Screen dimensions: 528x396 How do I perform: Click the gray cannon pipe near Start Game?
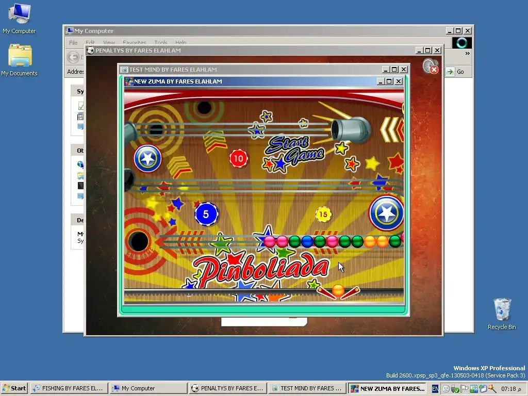(350, 129)
